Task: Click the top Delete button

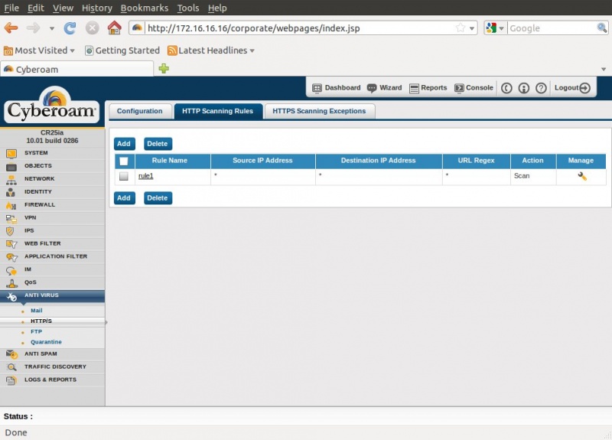Action: pyautogui.click(x=158, y=144)
